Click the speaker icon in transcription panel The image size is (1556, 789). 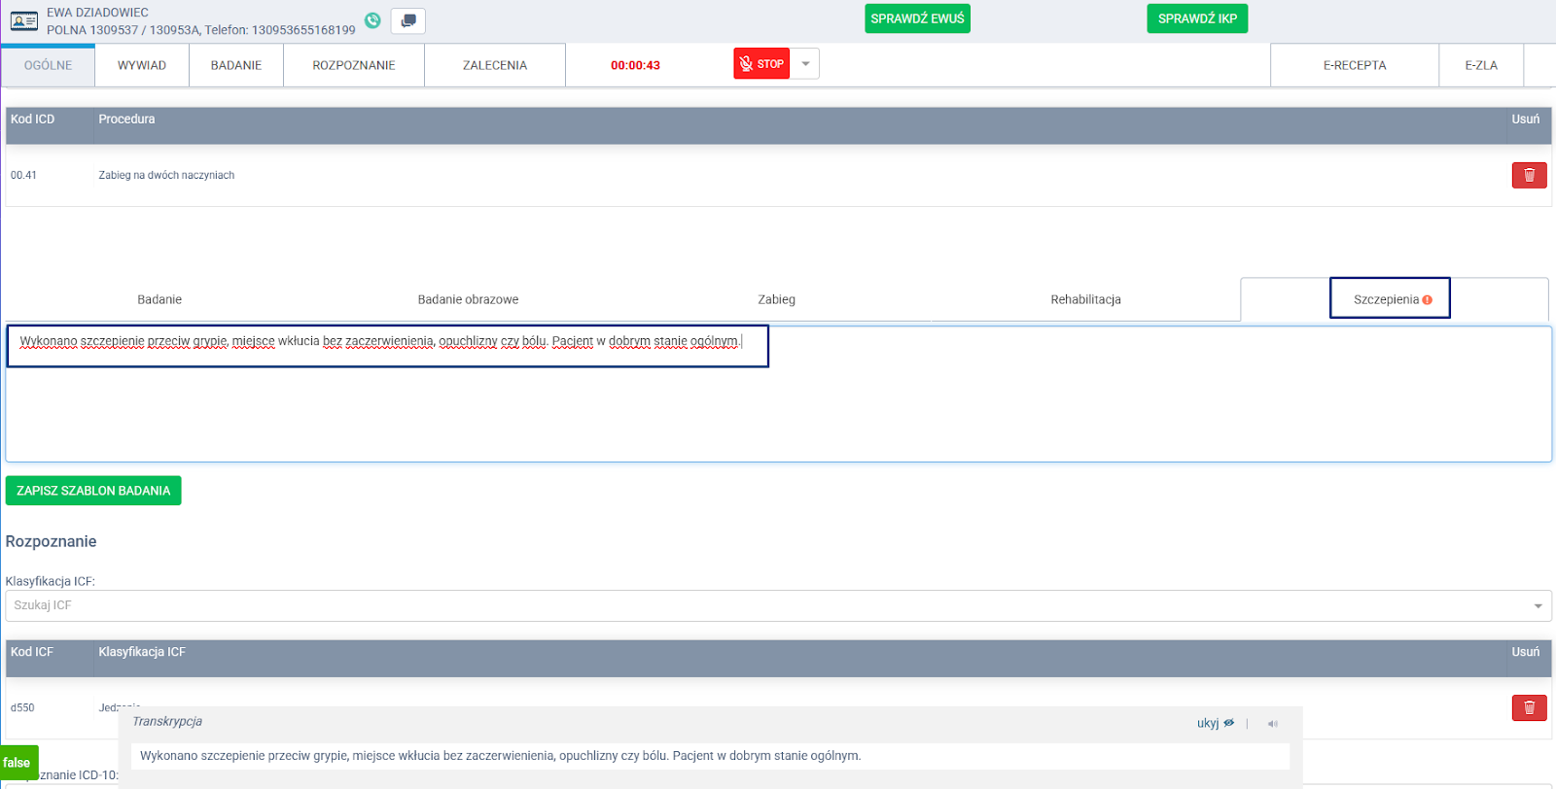(x=1272, y=723)
